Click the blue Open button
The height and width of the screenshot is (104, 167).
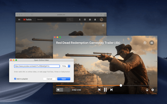pos(64,79)
